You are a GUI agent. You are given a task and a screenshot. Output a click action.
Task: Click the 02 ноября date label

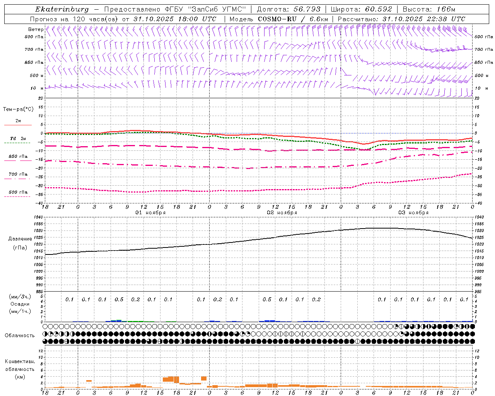click(282, 213)
